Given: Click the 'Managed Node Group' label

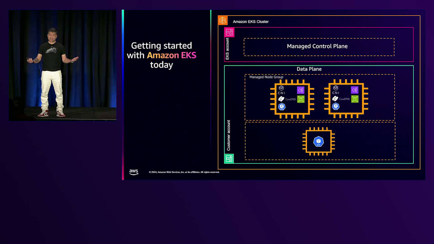Looking at the screenshot, I should point(266,77).
